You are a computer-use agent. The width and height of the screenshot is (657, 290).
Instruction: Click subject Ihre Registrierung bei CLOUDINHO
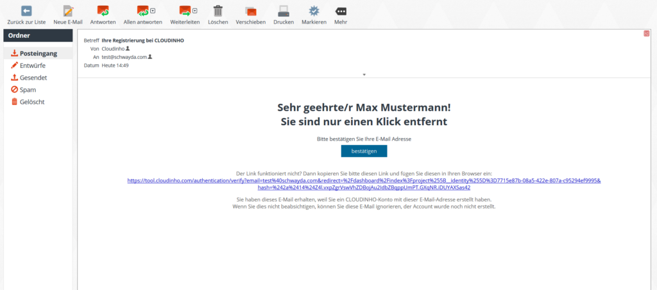pyautogui.click(x=143, y=40)
